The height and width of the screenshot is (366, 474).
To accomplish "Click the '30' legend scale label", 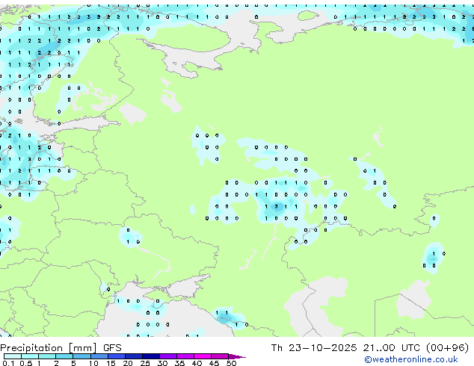I will coord(162,363).
